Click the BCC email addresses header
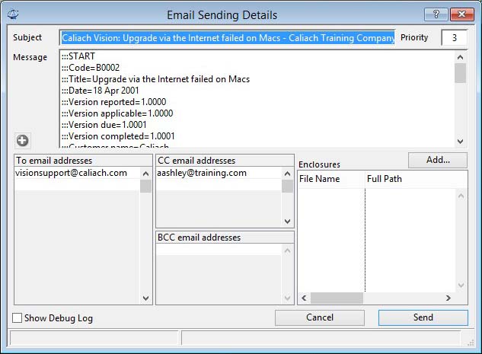 (225, 238)
